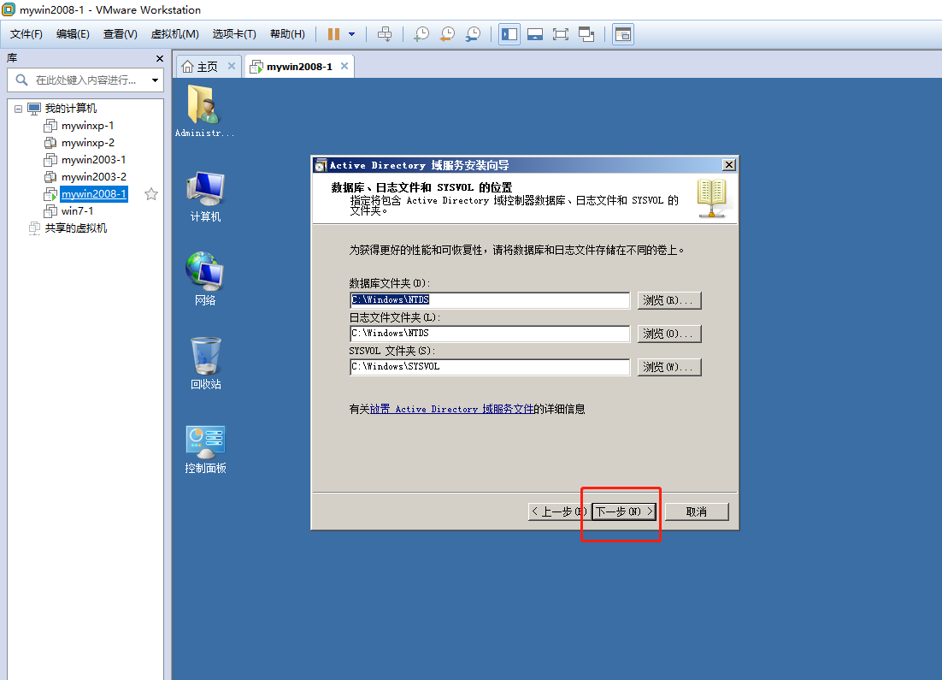Switch to Unity mode icon
The image size is (942, 680).
[586, 34]
